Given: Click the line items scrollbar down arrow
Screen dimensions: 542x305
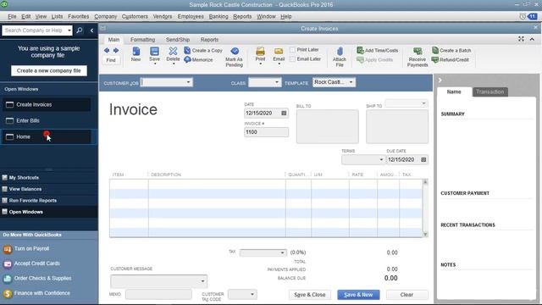Looking at the screenshot, I should tap(425, 234).
